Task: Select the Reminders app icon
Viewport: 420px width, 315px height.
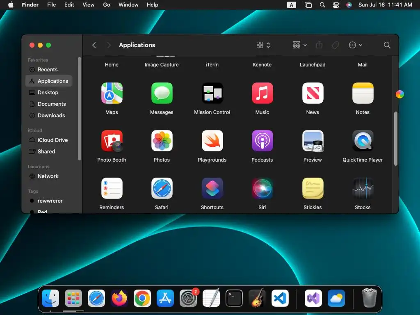Action: click(x=112, y=188)
